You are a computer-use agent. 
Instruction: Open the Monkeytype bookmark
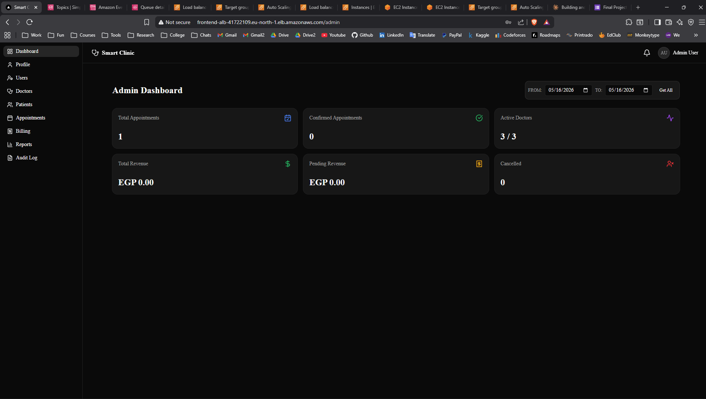coord(643,35)
